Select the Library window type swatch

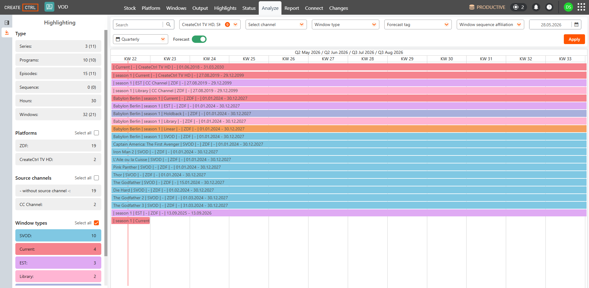pos(58,276)
